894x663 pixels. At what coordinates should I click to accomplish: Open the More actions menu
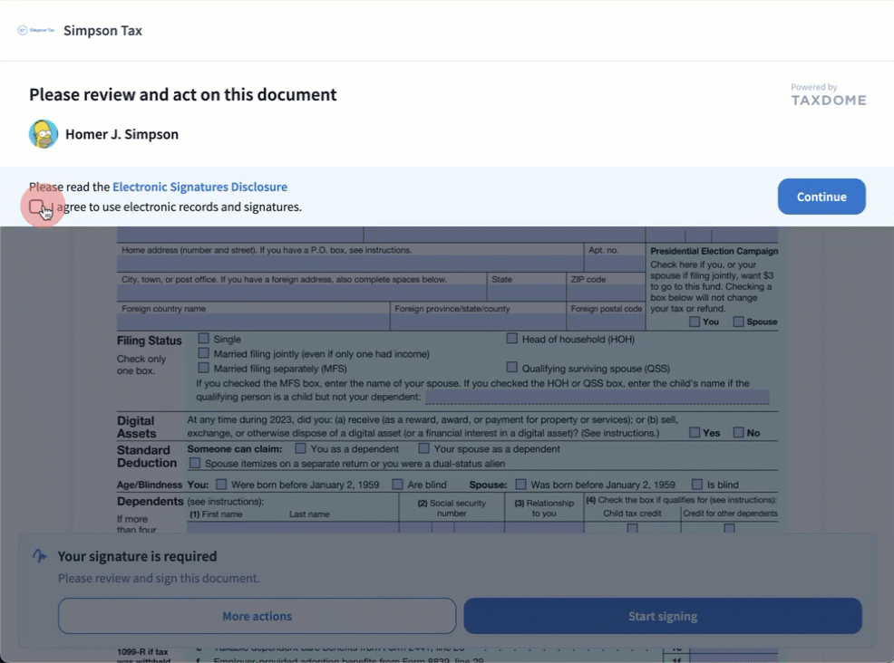coord(257,616)
